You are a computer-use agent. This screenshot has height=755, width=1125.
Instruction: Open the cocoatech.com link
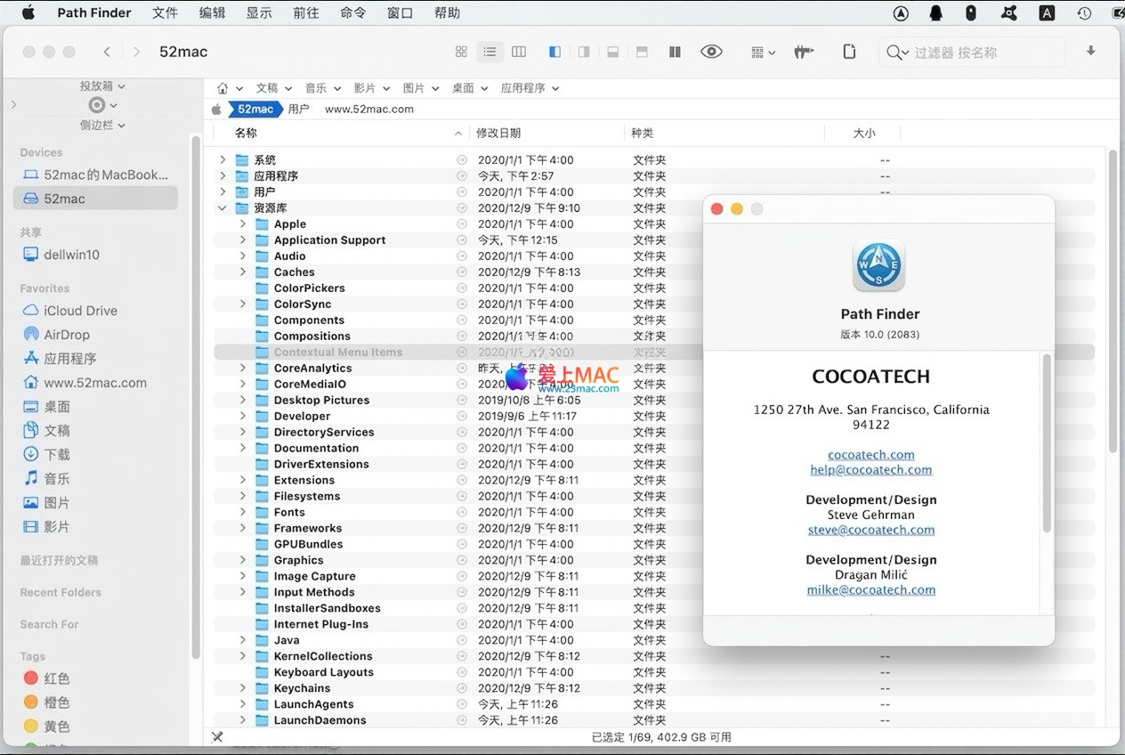pyautogui.click(x=870, y=455)
